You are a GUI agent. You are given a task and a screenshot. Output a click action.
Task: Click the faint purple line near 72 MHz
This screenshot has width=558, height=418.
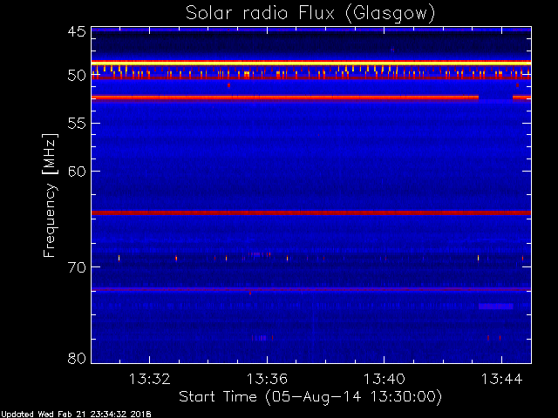click(311, 289)
